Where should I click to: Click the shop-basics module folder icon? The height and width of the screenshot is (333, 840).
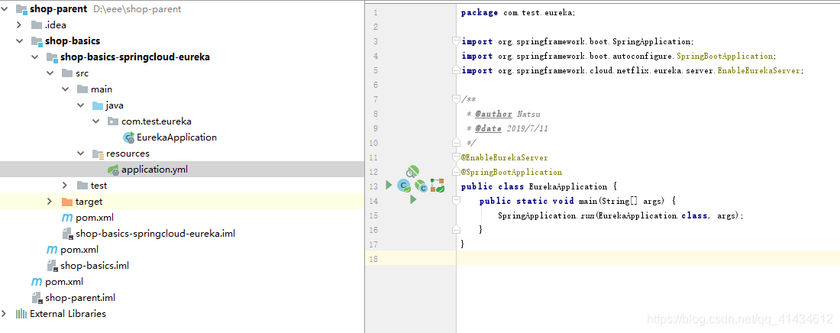[37, 41]
